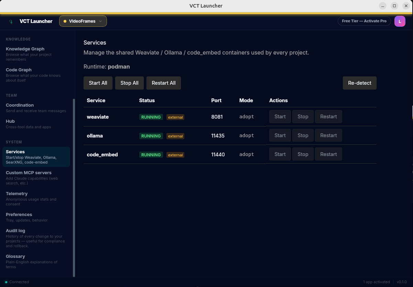Click the weaviate service name
Screen dimensions: 413x287
[x=98, y=117]
